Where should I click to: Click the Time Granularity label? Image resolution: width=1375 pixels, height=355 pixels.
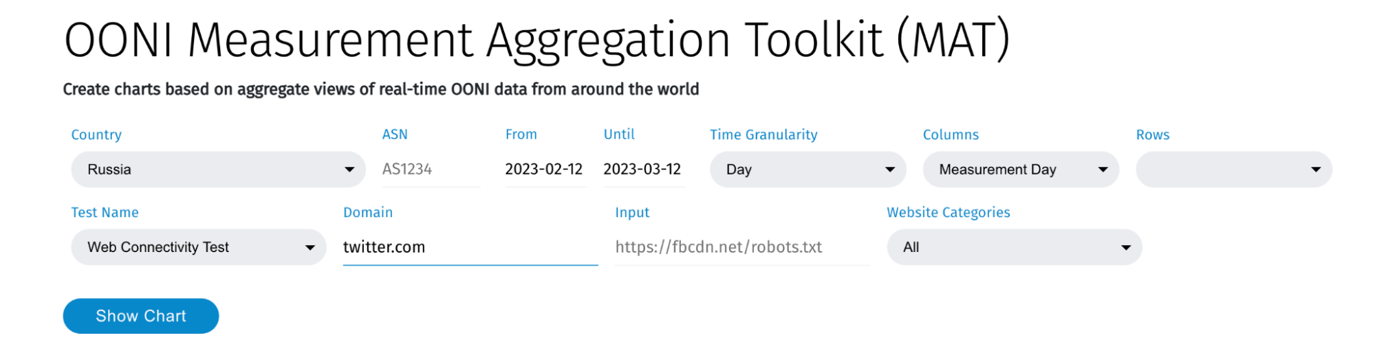tap(764, 135)
